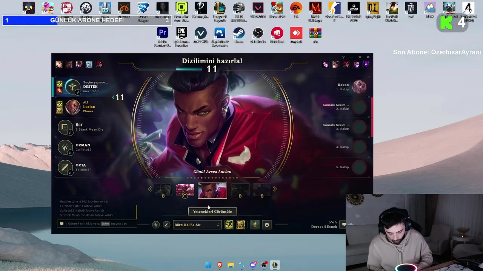
Task: Change first summoner spell below rune dropdown
Action: point(229,225)
